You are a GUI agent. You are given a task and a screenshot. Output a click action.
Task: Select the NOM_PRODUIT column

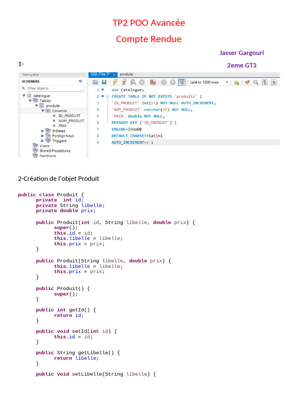[71, 121]
